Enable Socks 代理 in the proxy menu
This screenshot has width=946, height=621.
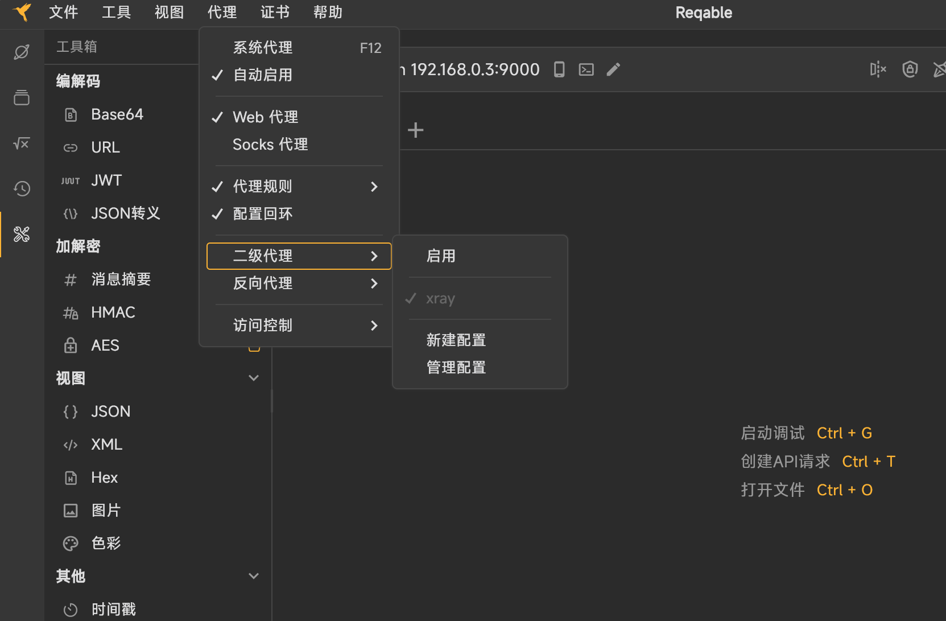271,144
